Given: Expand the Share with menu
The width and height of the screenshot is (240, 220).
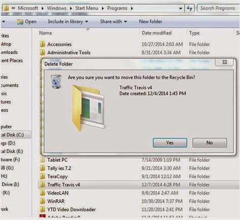Looking at the screenshot, I should click(x=114, y=22).
